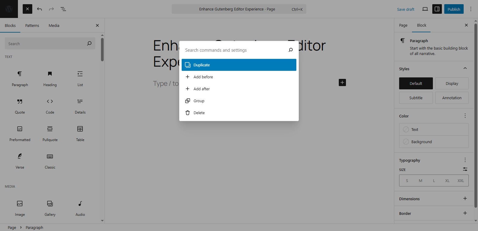This screenshot has height=231, width=478.
Task: Click the magnifier icon in block search
Action: click(89, 43)
